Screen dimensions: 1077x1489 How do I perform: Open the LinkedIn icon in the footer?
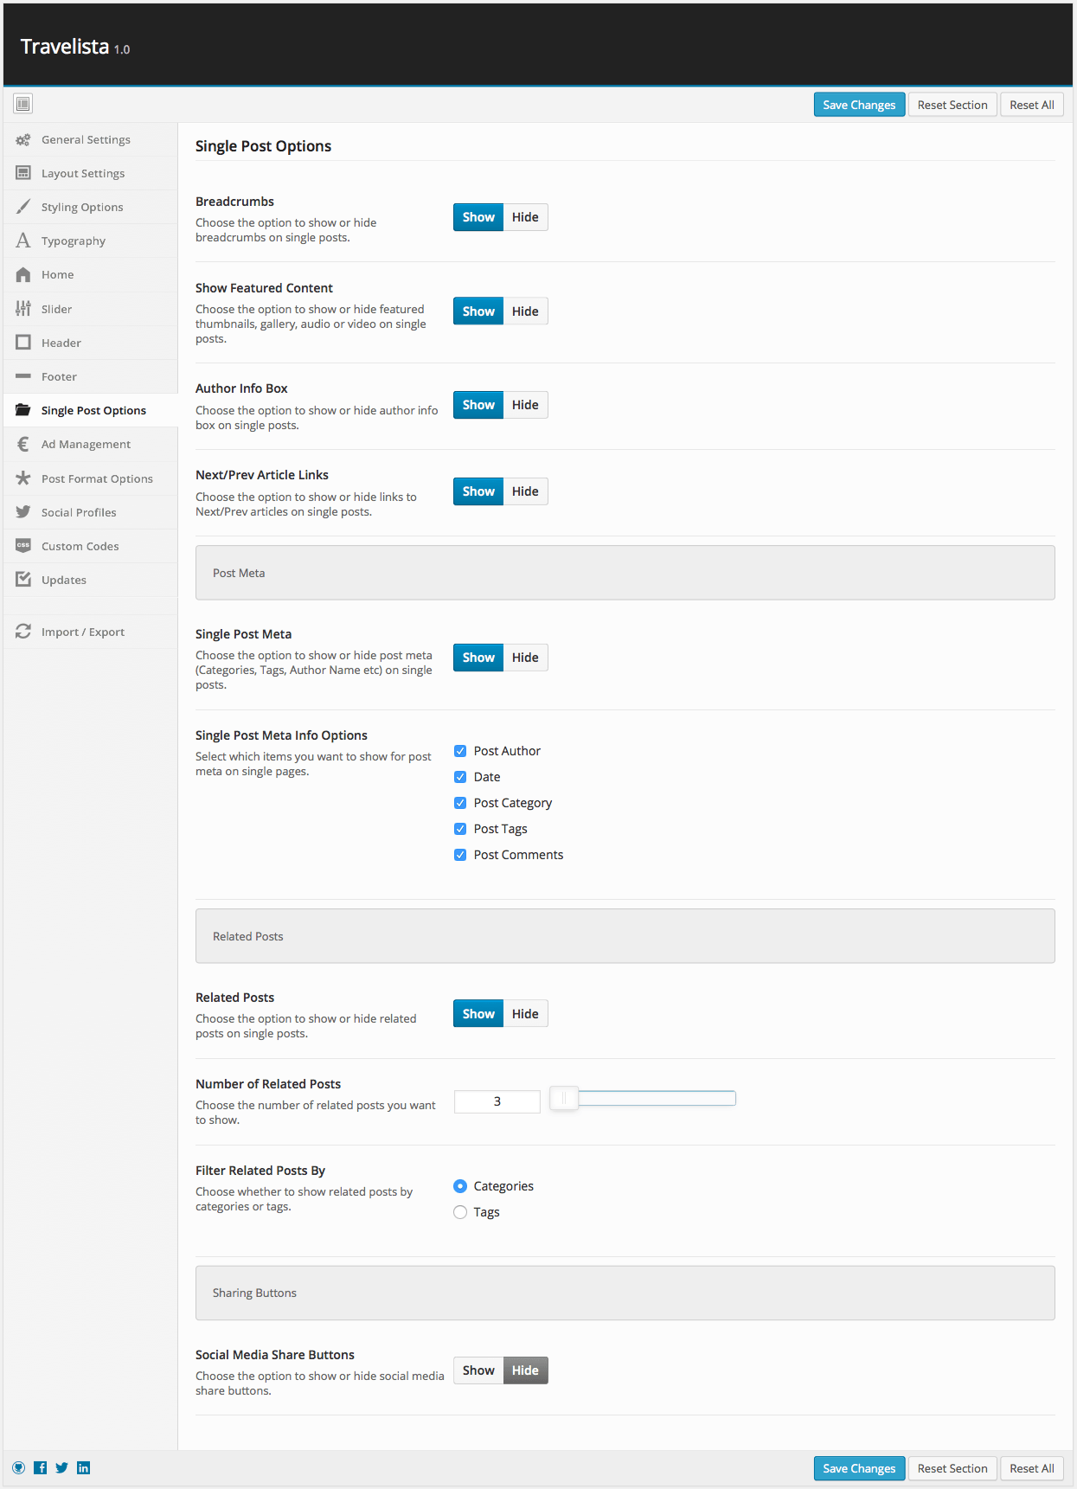pyautogui.click(x=84, y=1467)
